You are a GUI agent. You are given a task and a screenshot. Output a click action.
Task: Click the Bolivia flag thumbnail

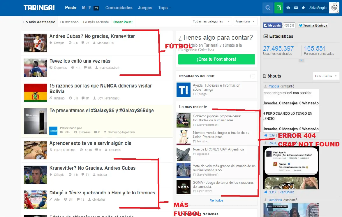pyautogui.click(x=35, y=92)
